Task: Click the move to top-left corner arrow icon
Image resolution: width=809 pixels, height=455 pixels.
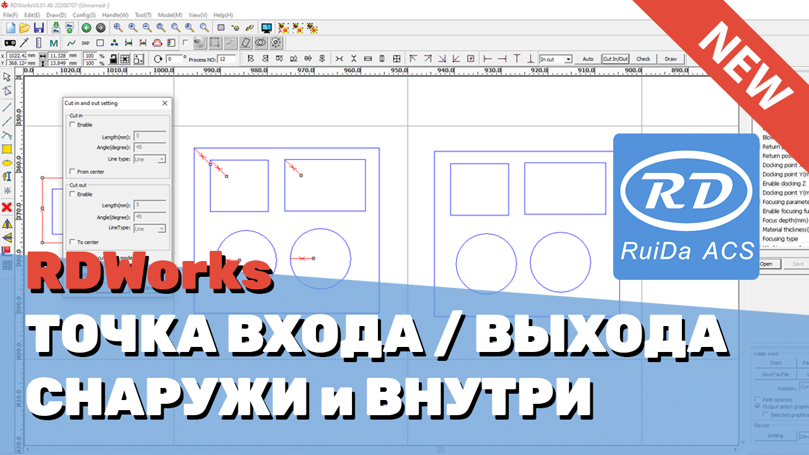Action: (x=413, y=59)
